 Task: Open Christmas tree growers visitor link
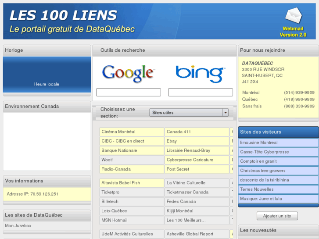262,171
